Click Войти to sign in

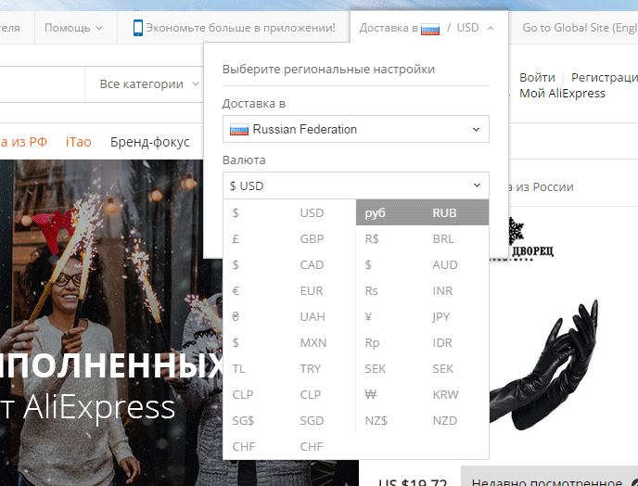tap(537, 77)
